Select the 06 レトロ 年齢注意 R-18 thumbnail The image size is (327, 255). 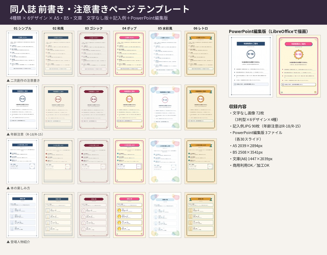point(201,108)
